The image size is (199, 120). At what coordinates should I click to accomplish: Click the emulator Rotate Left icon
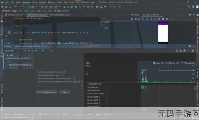(143, 19)
